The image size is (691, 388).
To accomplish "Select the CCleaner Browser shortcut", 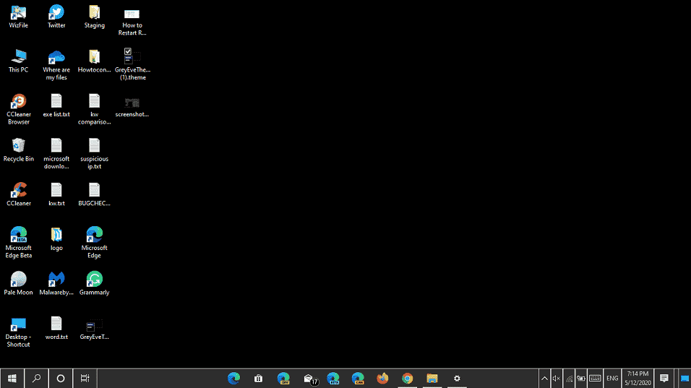I will [x=19, y=110].
